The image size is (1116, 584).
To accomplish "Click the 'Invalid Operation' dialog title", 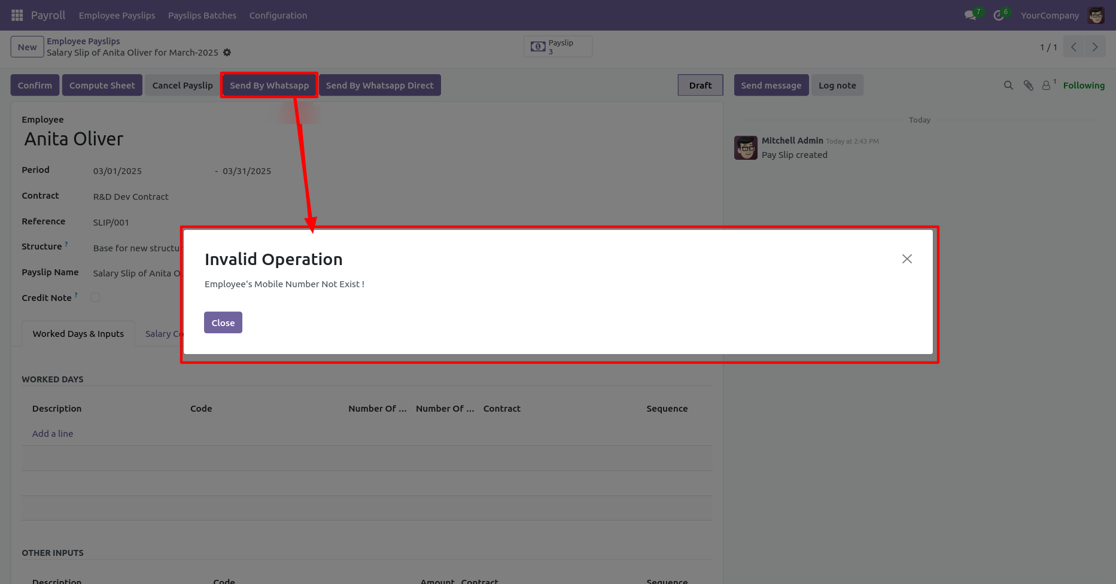I will click(273, 259).
